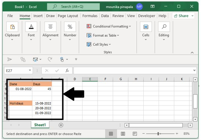The width and height of the screenshot is (201, 140).
Task: Open the Cells group icon
Action: point(146,27)
